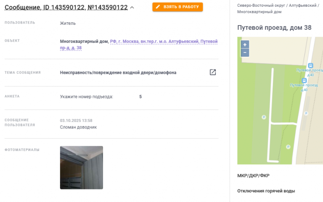Image resolution: width=323 pixels, height=202 pixels.
Task: Click the parking marker on green strip
Action: (x=264, y=117)
